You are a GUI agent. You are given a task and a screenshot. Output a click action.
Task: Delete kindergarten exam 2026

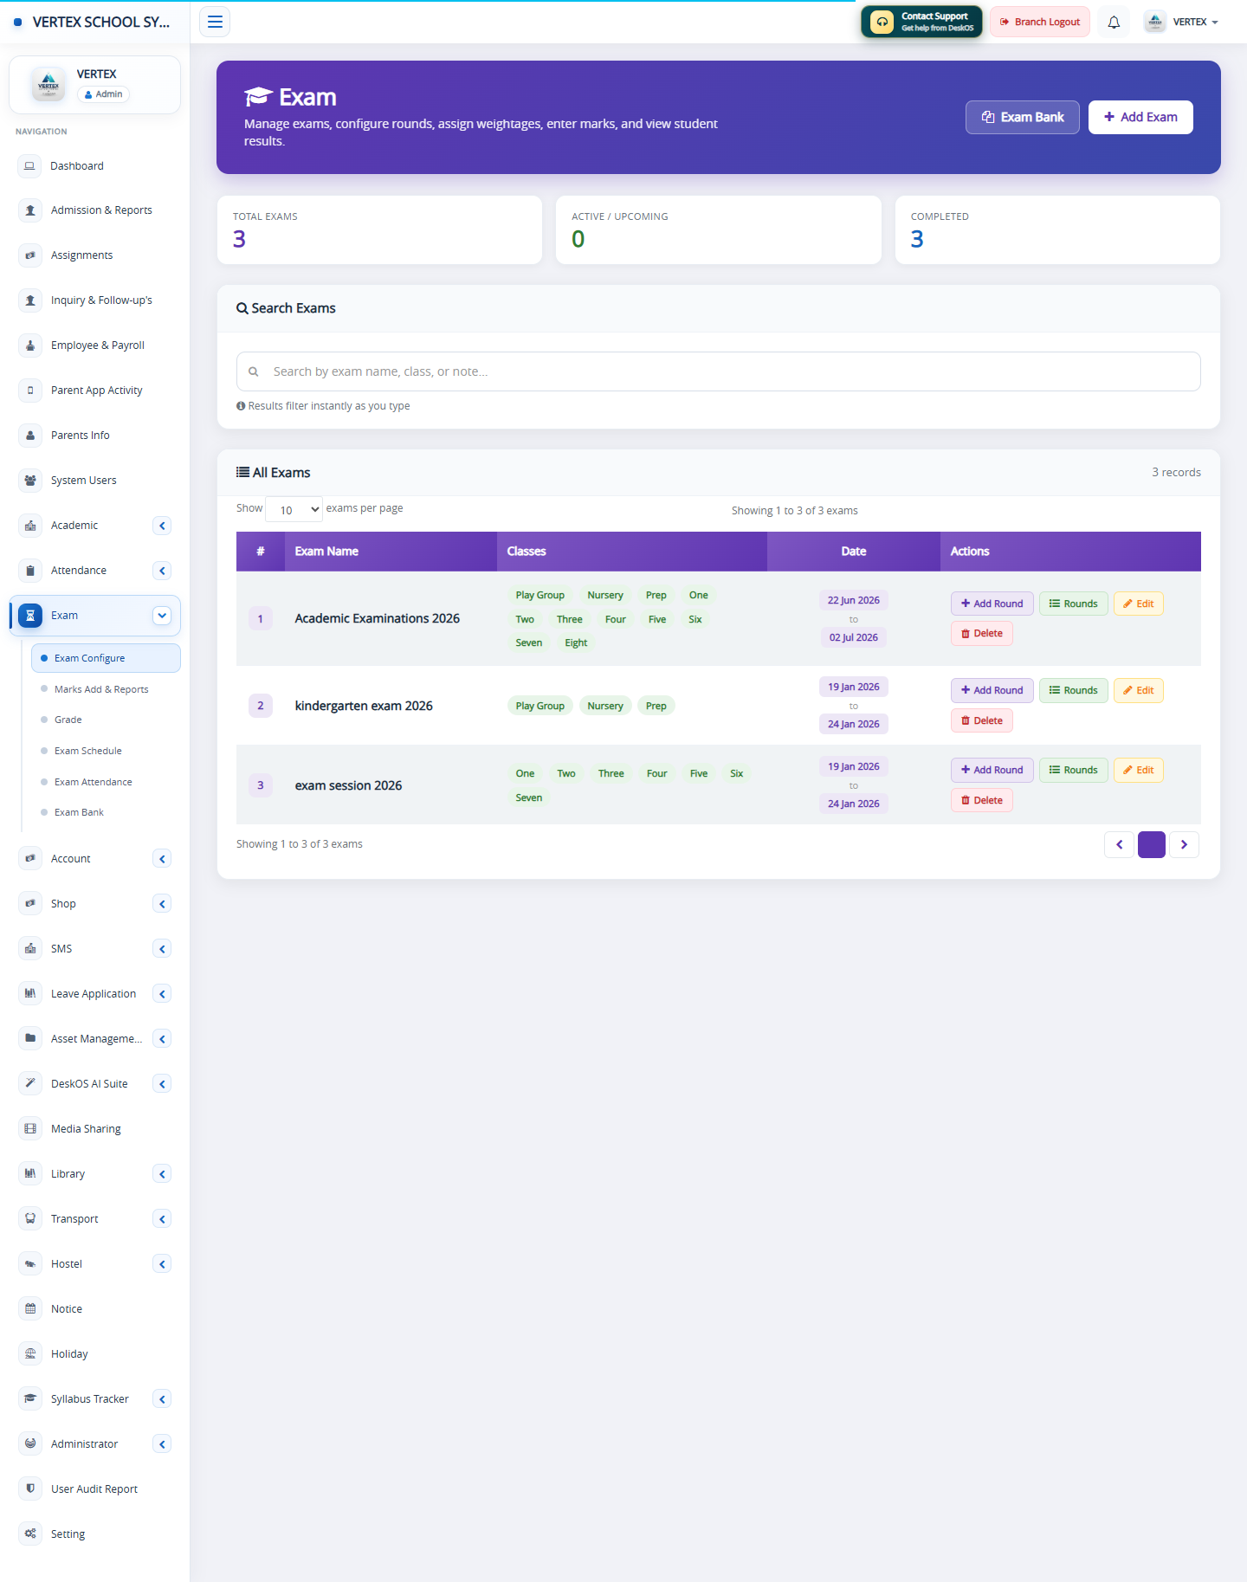tap(981, 720)
